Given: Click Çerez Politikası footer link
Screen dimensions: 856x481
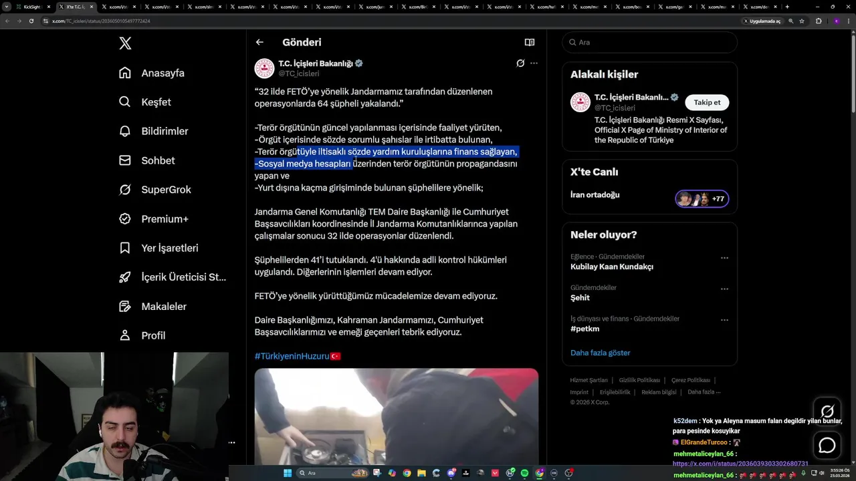Looking at the screenshot, I should [691, 380].
